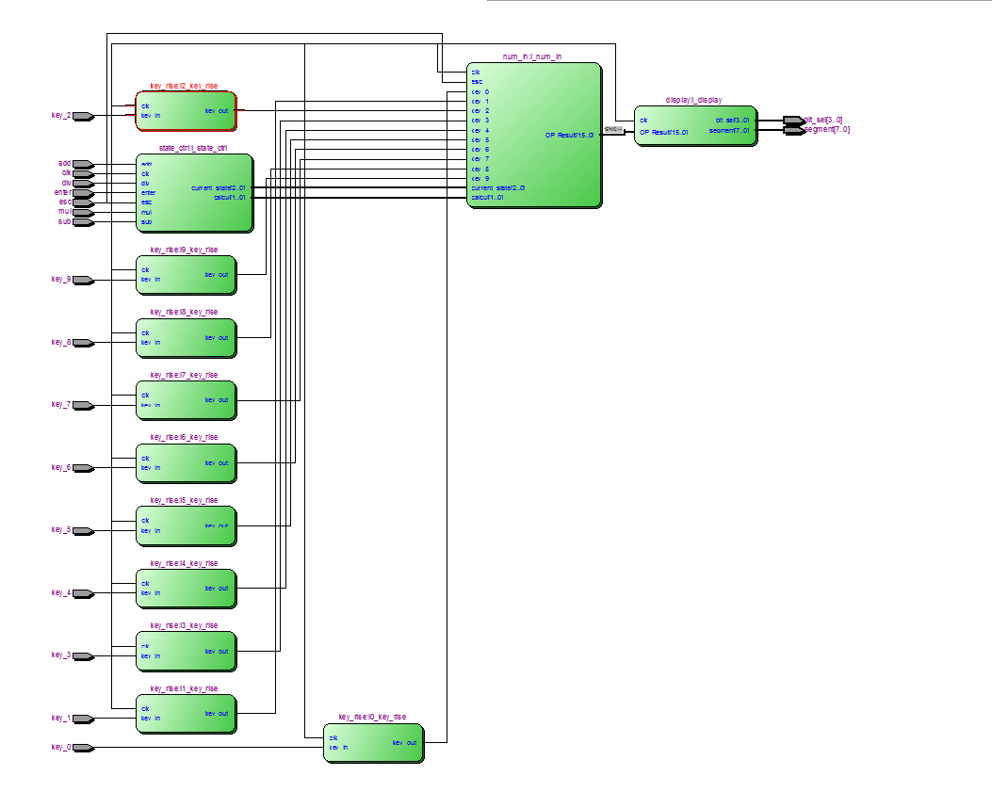Click the display:i_display instance name label
The height and width of the screenshot is (792, 992).
tap(694, 98)
